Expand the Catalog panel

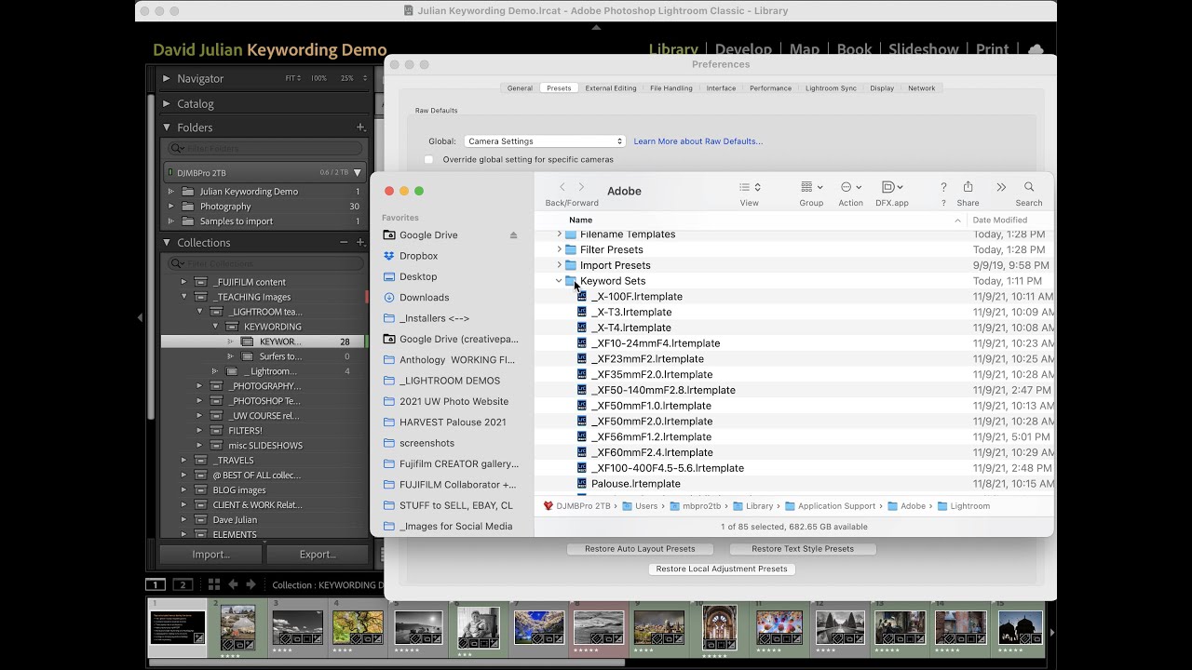point(167,104)
